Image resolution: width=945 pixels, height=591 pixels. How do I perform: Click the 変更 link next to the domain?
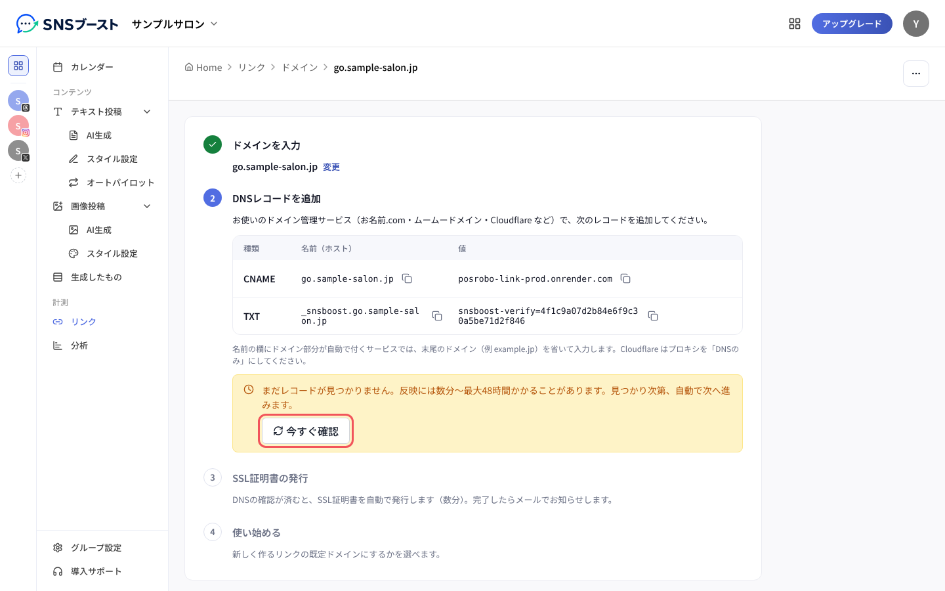click(331, 167)
